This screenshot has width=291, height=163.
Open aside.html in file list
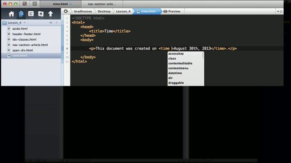pos(20,29)
